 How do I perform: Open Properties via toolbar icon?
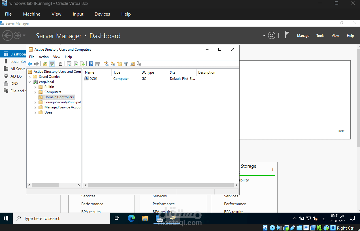69,64
